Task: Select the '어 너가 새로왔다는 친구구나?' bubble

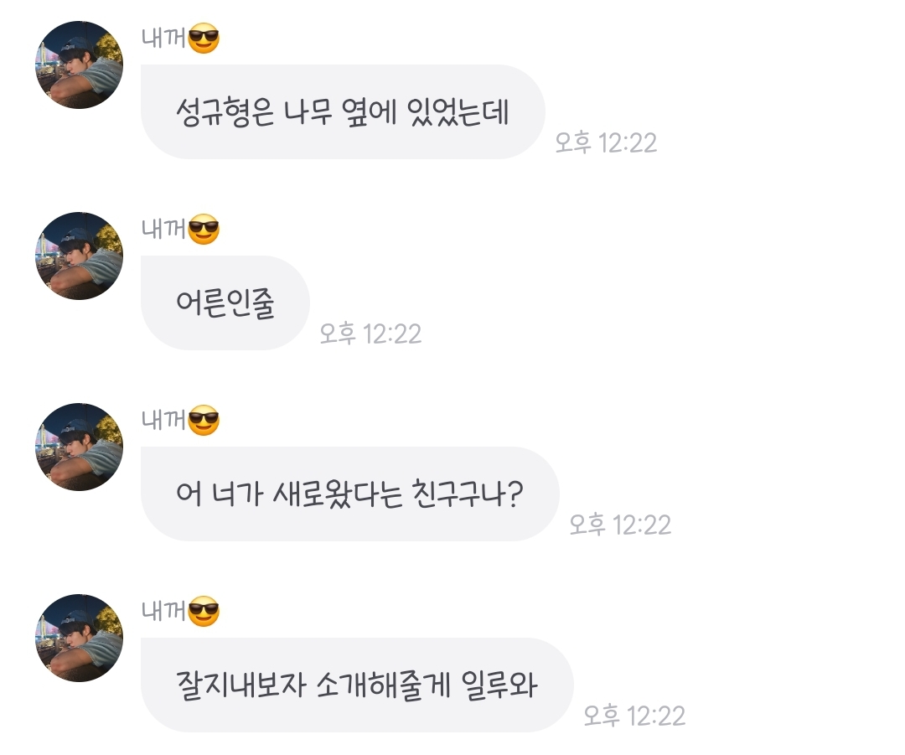Action: (x=349, y=494)
